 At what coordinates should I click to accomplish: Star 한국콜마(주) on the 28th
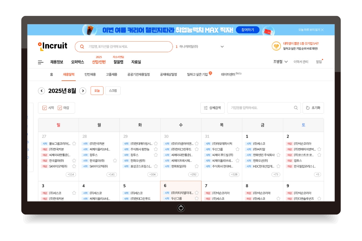[x=115, y=161]
